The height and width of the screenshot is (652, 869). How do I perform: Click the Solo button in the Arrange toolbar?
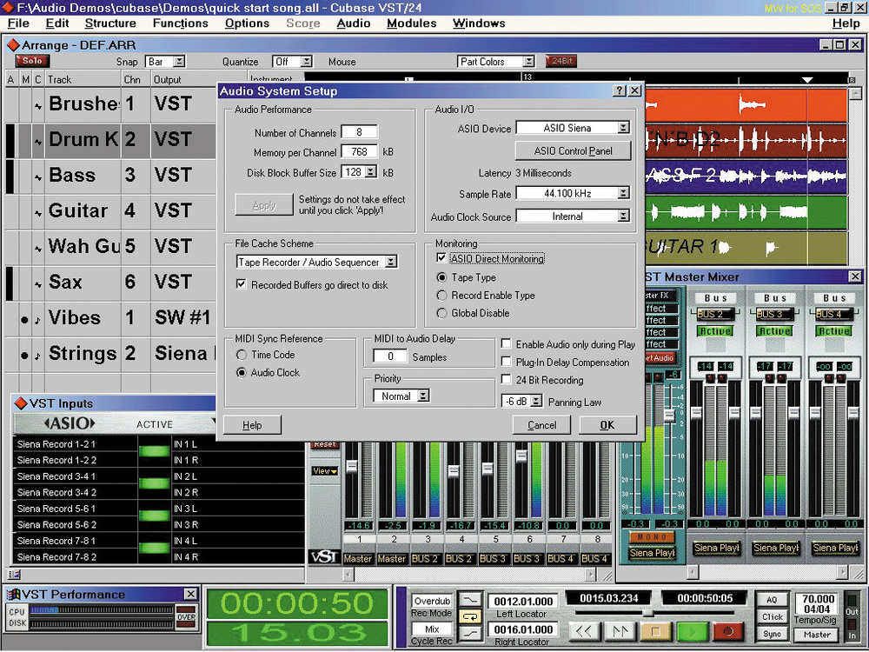point(30,61)
